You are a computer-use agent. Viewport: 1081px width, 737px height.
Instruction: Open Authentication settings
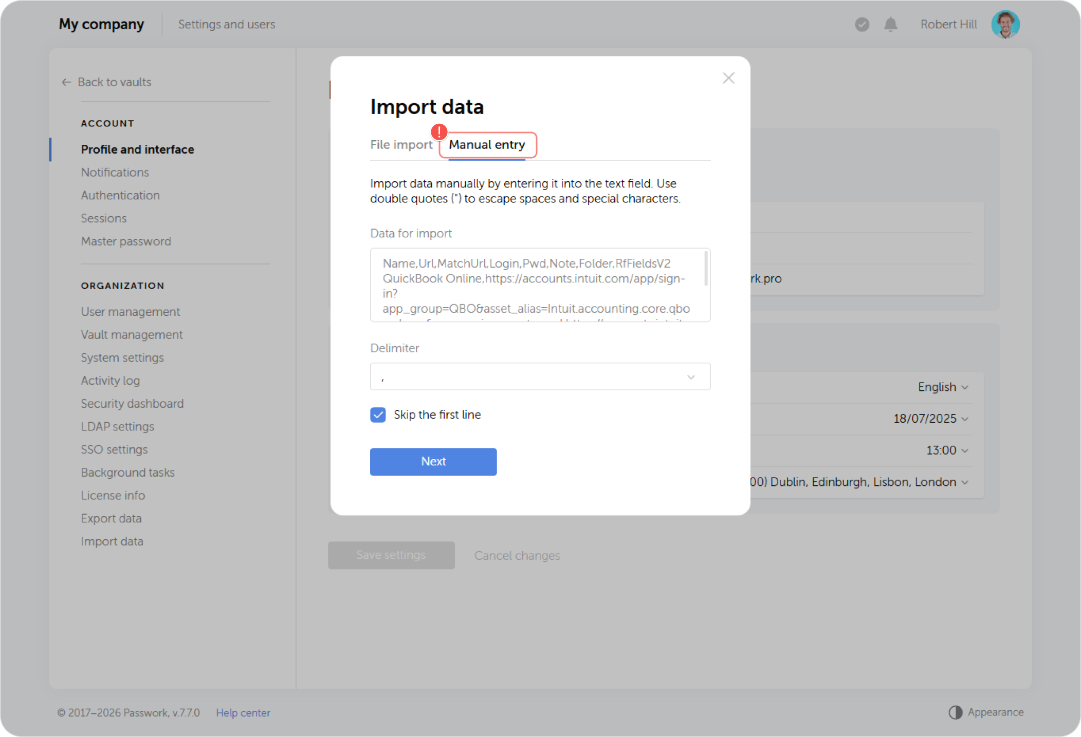click(120, 195)
